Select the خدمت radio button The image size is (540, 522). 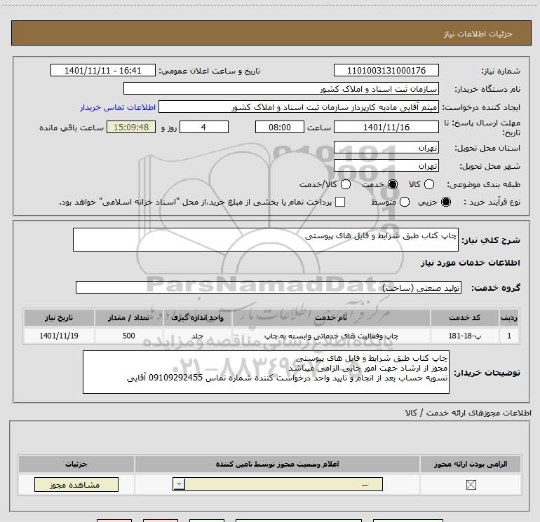(393, 184)
